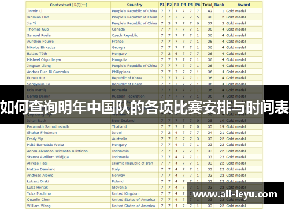
Task: Click Gold medal award in Thomas Guo row
Action: click(236, 29)
